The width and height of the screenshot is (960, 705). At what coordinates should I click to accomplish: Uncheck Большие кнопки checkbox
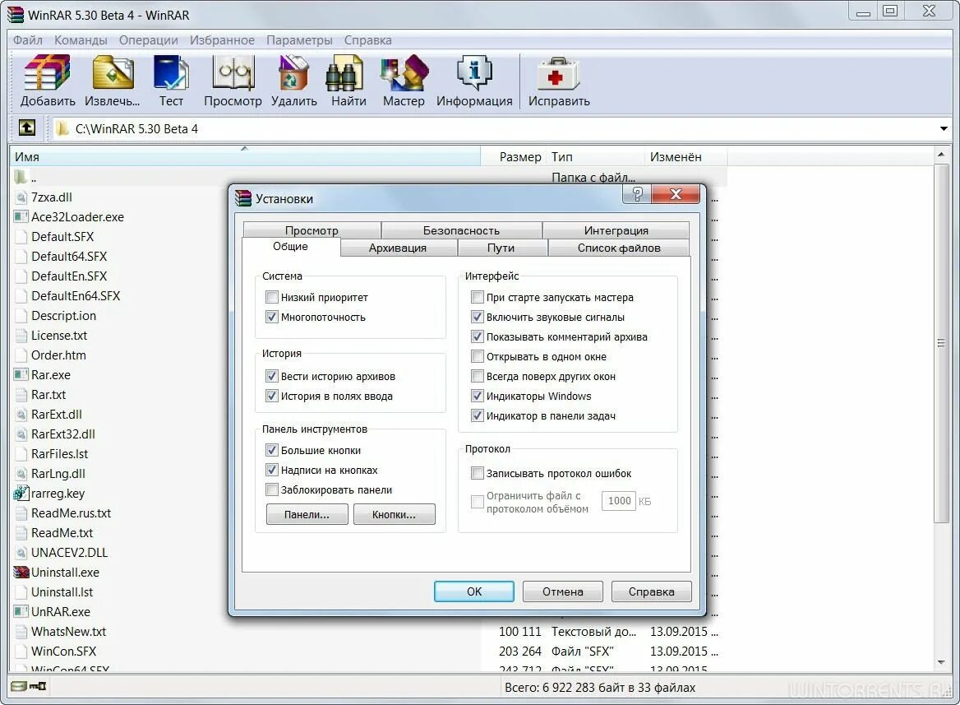pyautogui.click(x=272, y=450)
